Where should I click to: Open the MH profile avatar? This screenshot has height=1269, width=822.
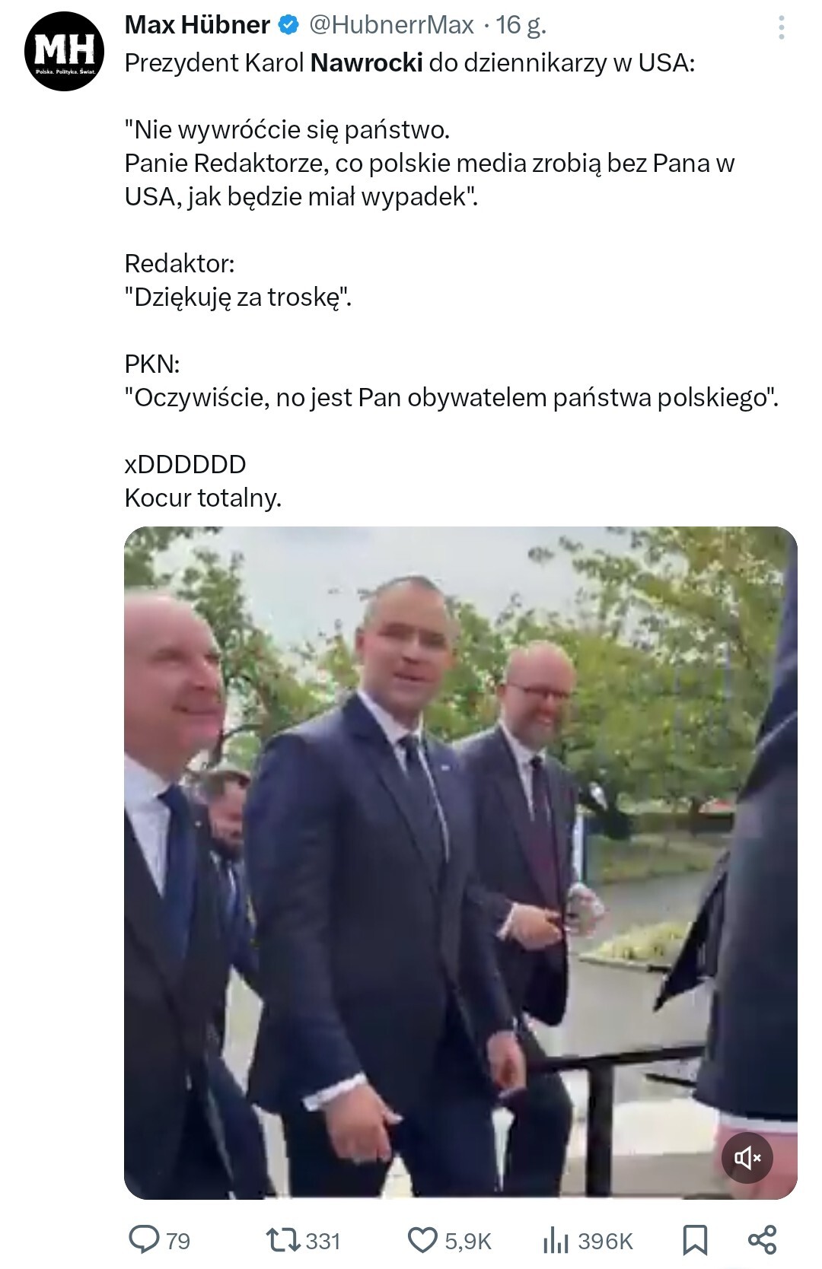click(65, 52)
